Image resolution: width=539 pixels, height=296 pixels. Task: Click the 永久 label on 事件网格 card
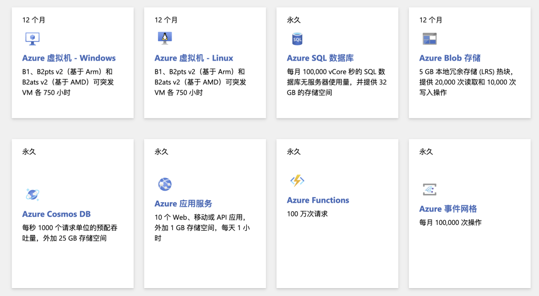click(426, 152)
